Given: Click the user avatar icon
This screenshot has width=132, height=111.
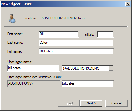Looking at the screenshot, I should coord(12,18).
